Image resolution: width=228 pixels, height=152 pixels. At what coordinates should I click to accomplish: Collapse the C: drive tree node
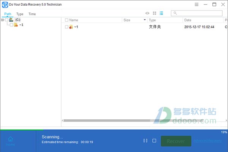[x=2, y=20]
